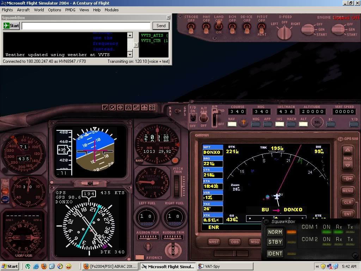Open the Modules menu

[x=112, y=10]
